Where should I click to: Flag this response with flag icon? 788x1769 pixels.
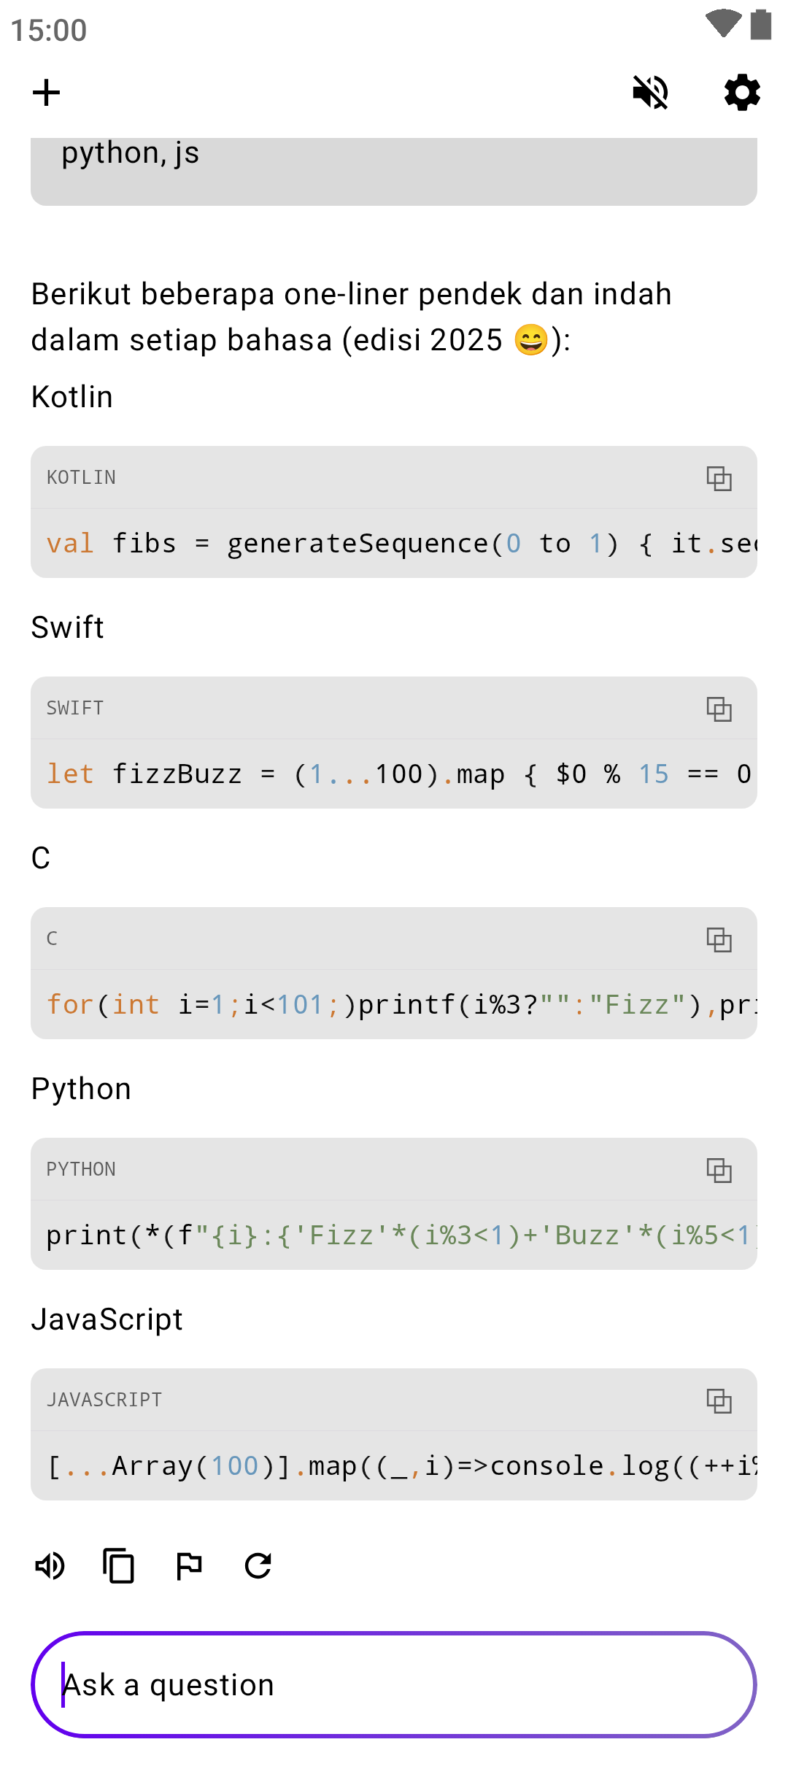point(189,1566)
